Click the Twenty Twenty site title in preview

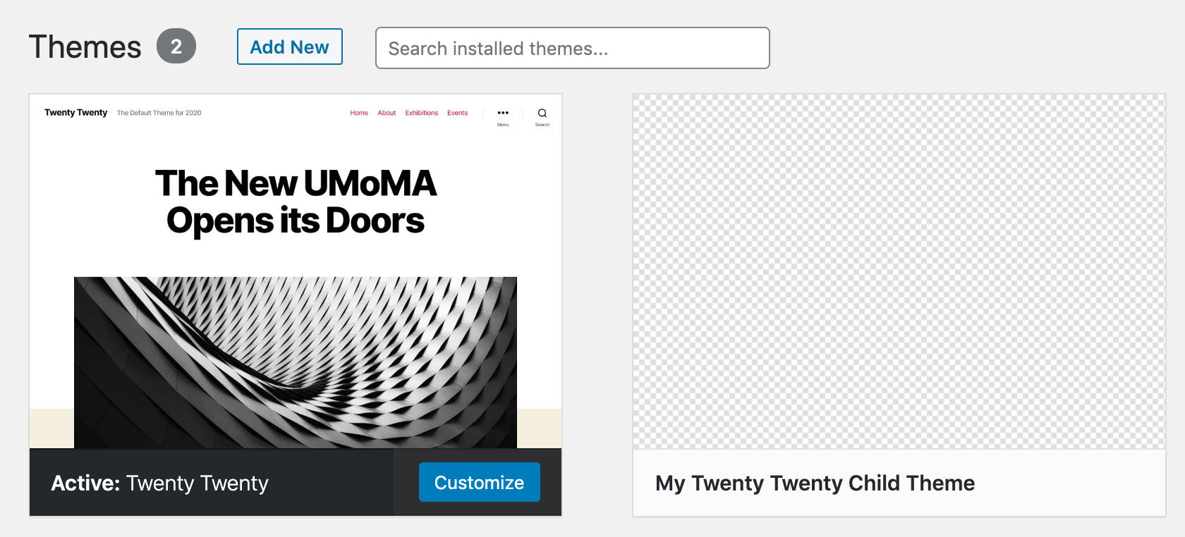click(x=75, y=113)
